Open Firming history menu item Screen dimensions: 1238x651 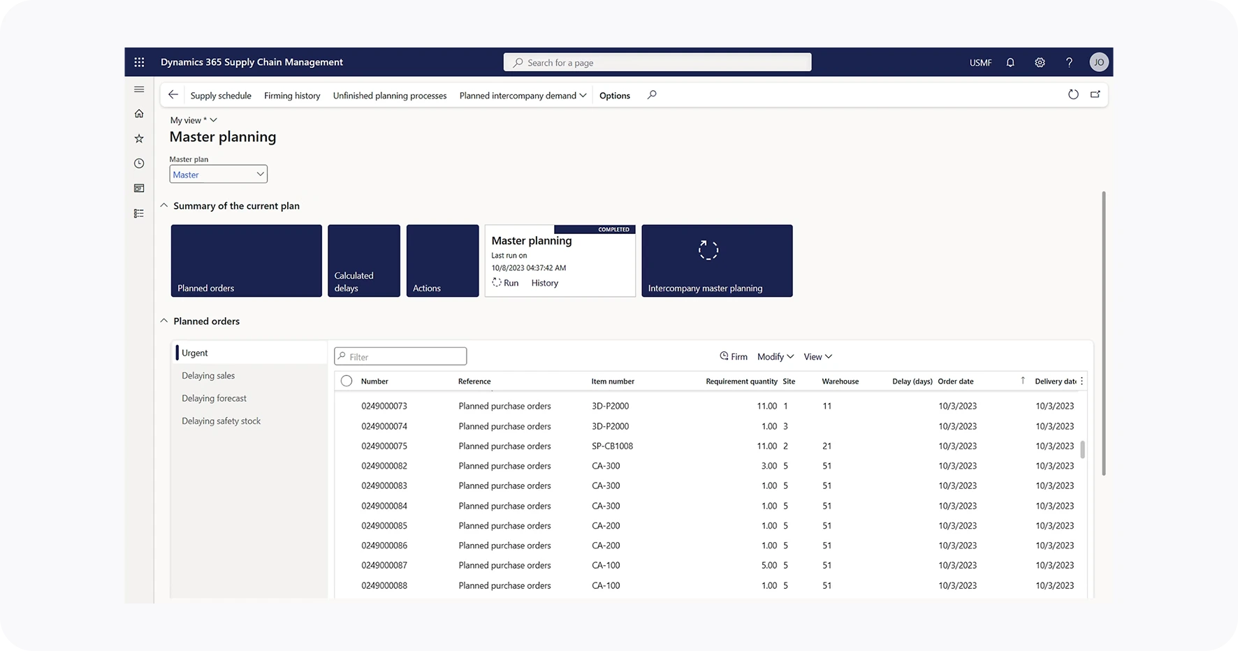click(292, 96)
